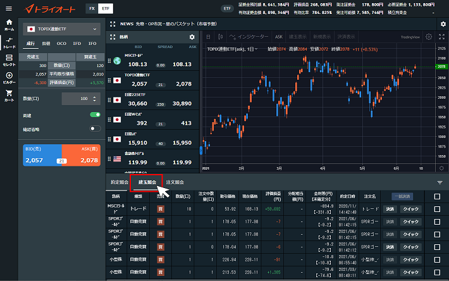Open the filter icon above positions table

(440, 182)
